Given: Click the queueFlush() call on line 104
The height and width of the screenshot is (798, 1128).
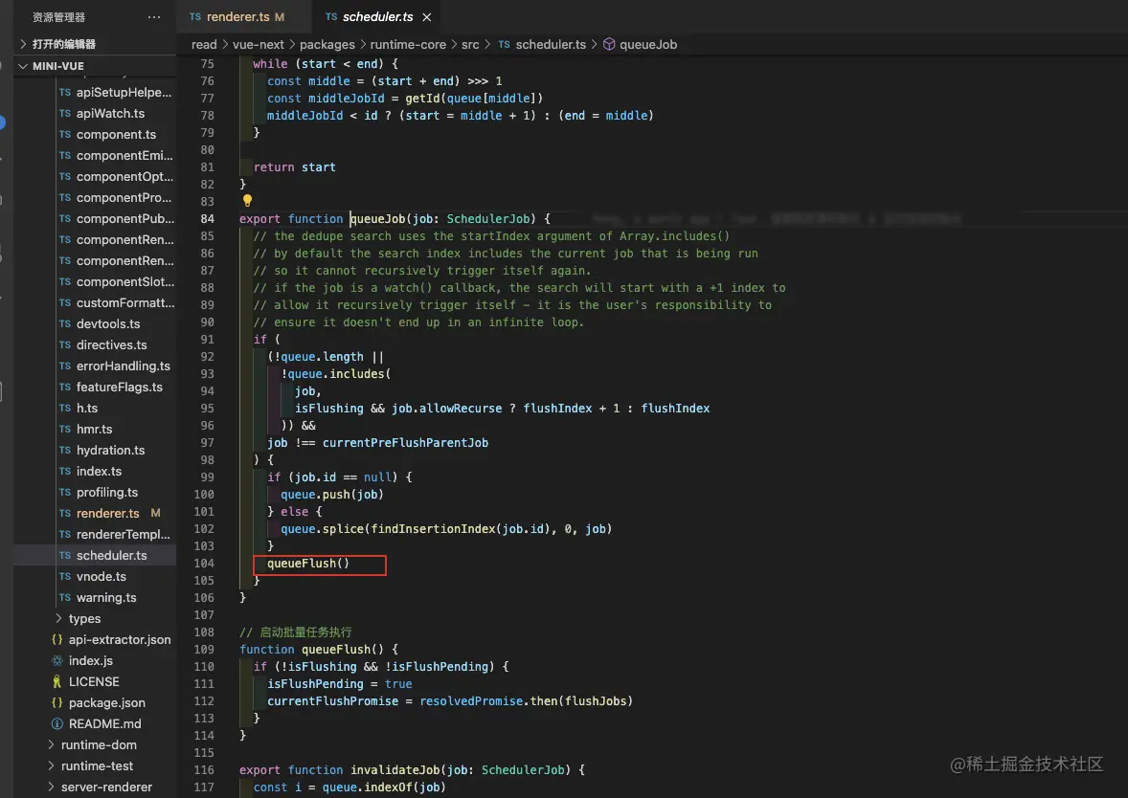Looking at the screenshot, I should (308, 564).
